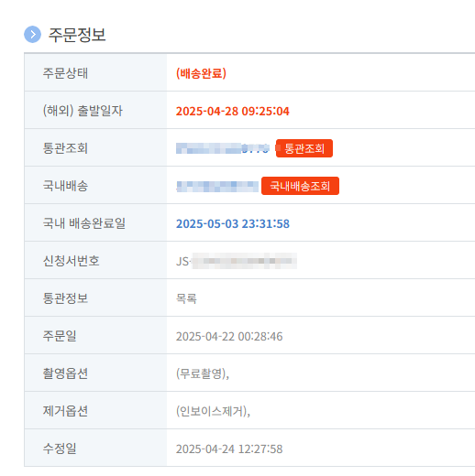Screen dimensions: 475x476
Task: Open the 국내배송조회 red button
Action: click(x=300, y=186)
